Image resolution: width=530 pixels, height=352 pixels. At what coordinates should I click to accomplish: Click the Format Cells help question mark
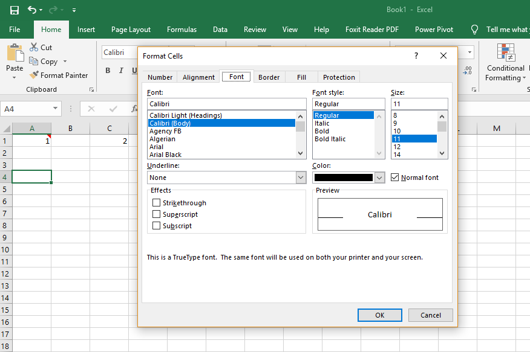pyautogui.click(x=416, y=56)
